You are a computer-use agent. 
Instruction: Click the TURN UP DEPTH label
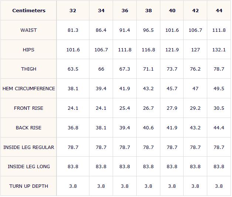[28, 186]
